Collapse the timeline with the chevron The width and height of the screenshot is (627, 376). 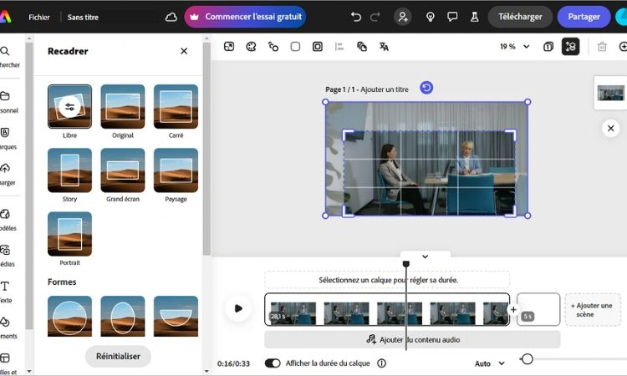425,257
